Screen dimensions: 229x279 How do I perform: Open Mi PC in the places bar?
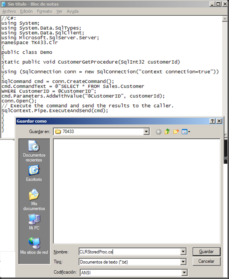pos(34,222)
